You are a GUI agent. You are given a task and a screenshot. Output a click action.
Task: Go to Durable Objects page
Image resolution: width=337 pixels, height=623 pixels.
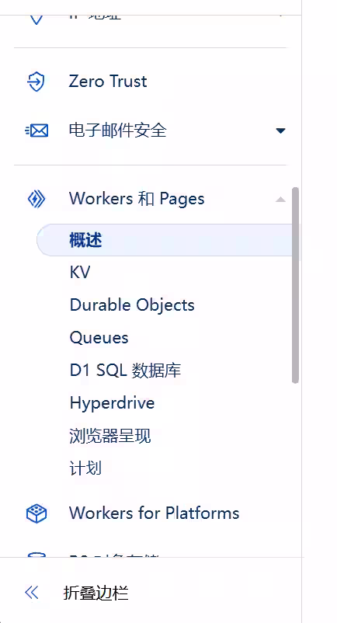point(132,305)
